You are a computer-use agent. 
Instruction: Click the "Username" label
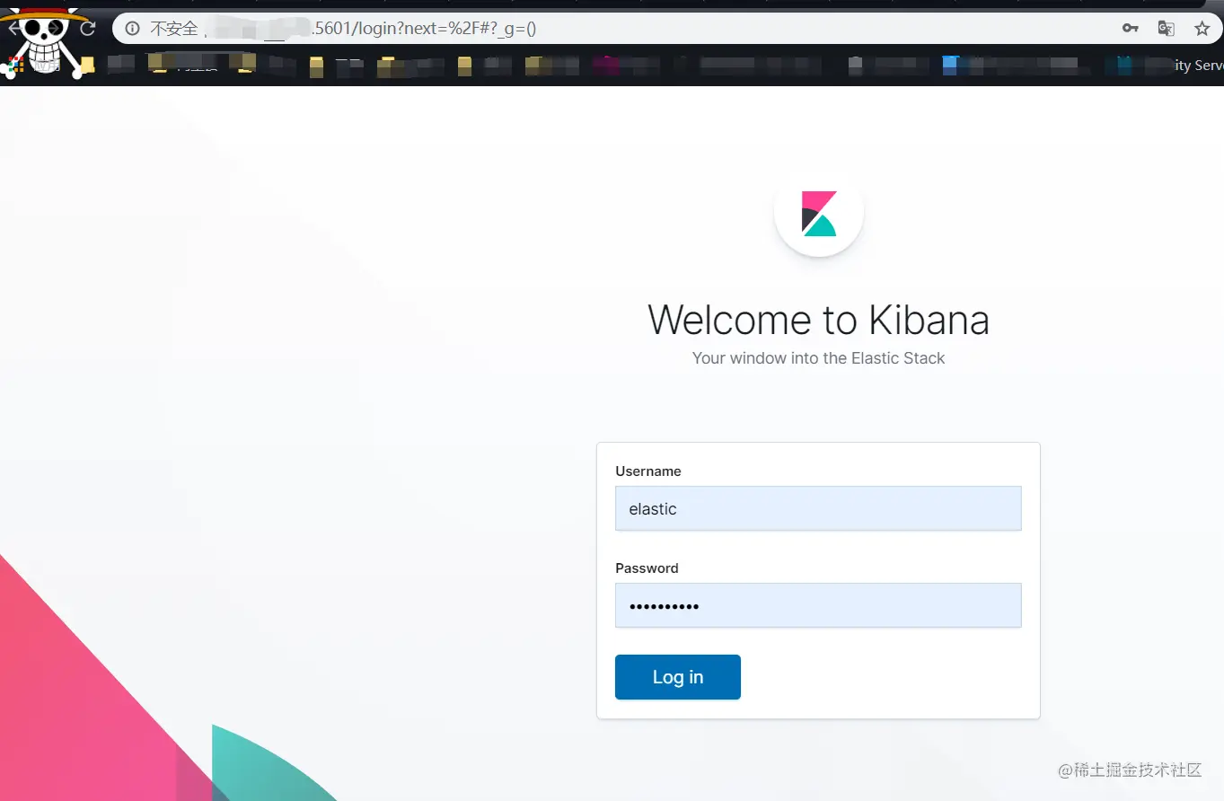point(648,471)
